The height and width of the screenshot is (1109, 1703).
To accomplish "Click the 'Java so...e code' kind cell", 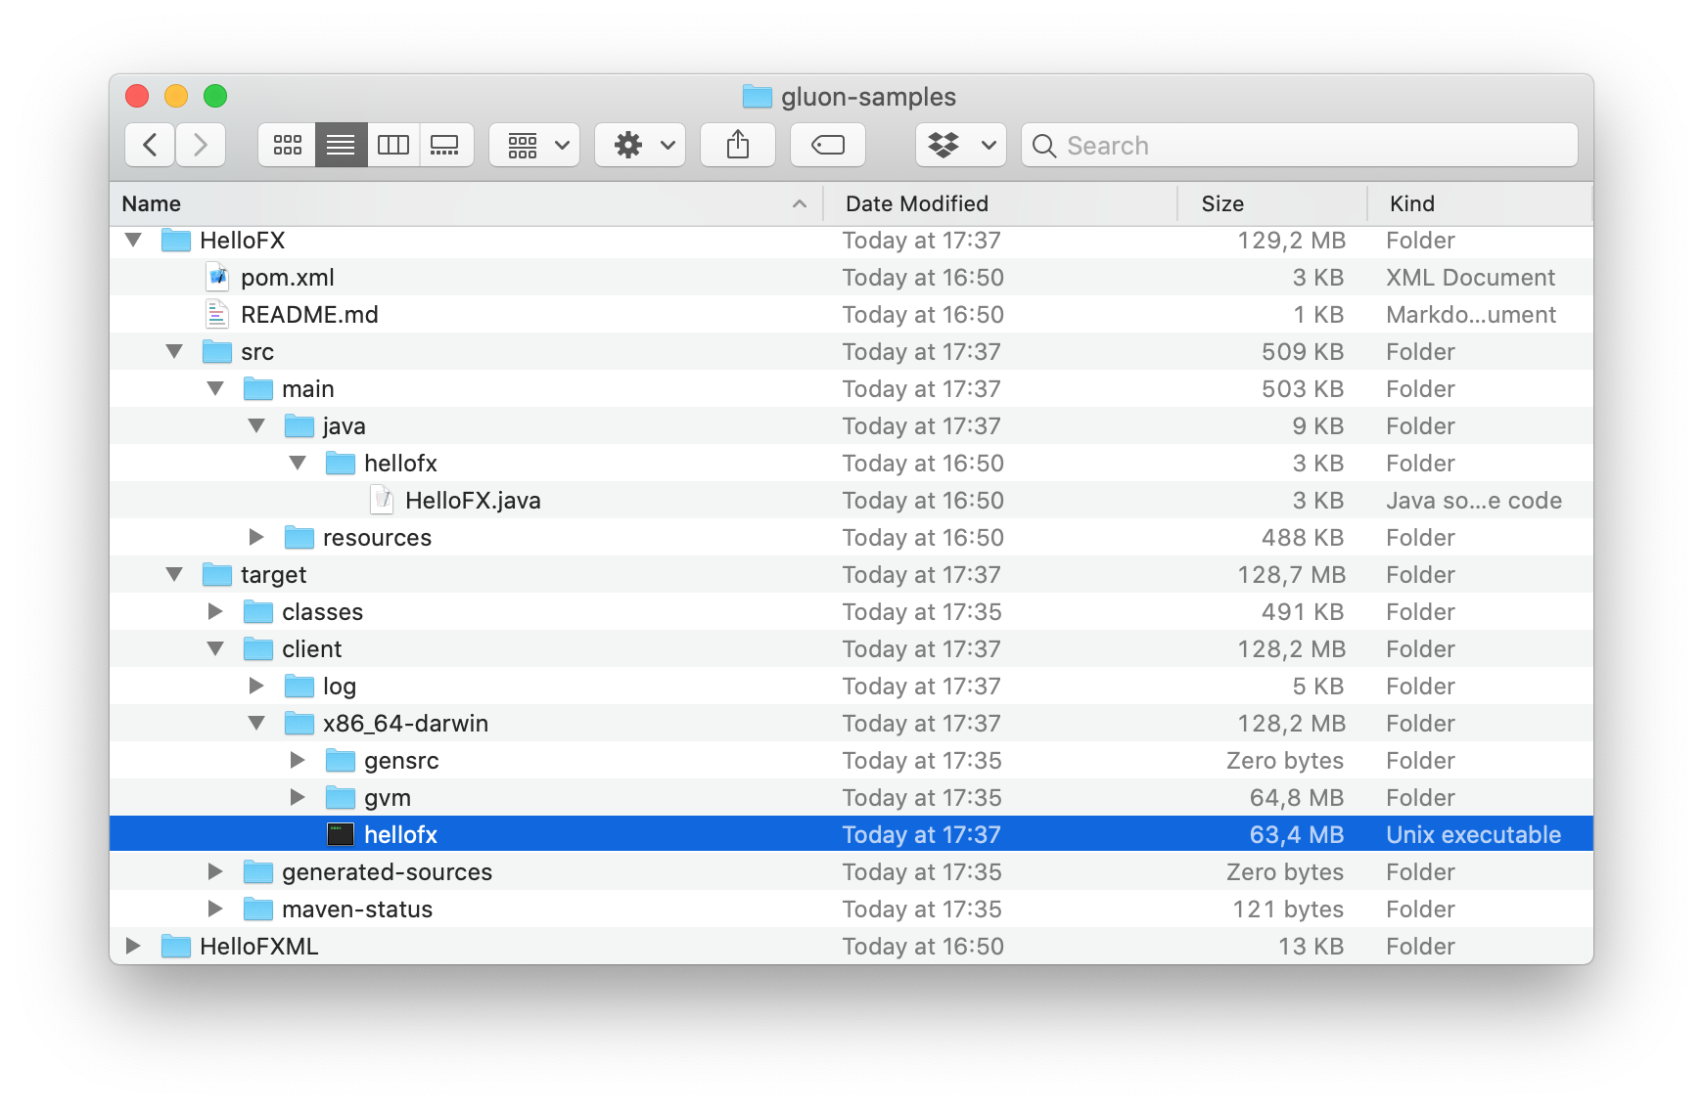I will [x=1474, y=501].
